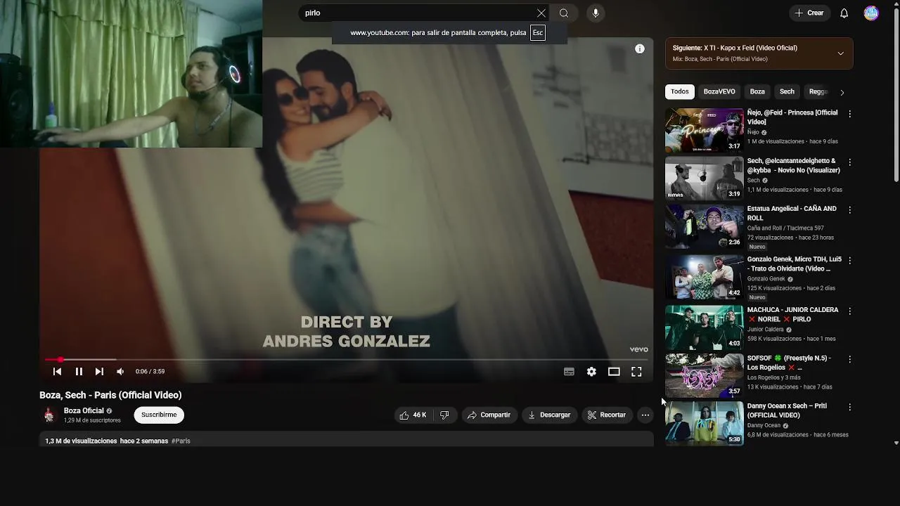Click the search magnifier button
Viewport: 900px width, 506px height.
tap(564, 13)
